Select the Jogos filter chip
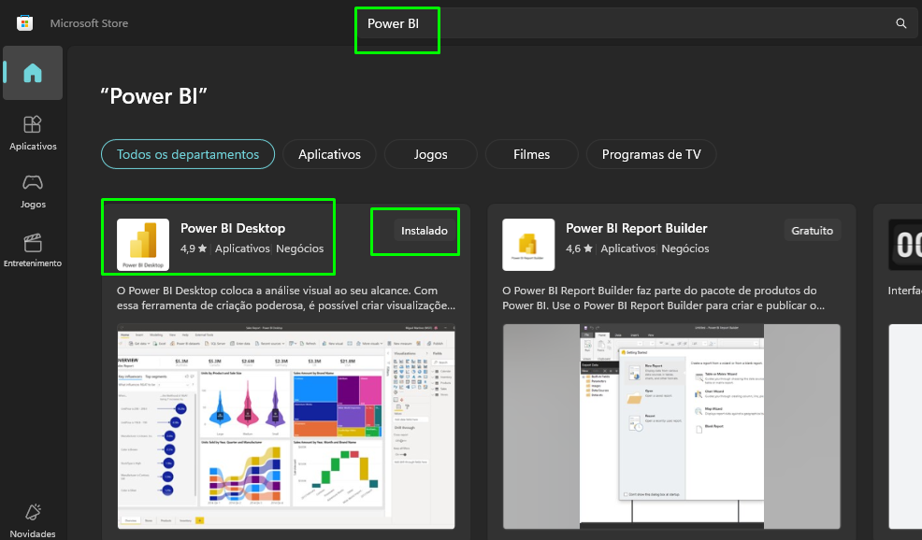922x540 pixels. click(430, 154)
